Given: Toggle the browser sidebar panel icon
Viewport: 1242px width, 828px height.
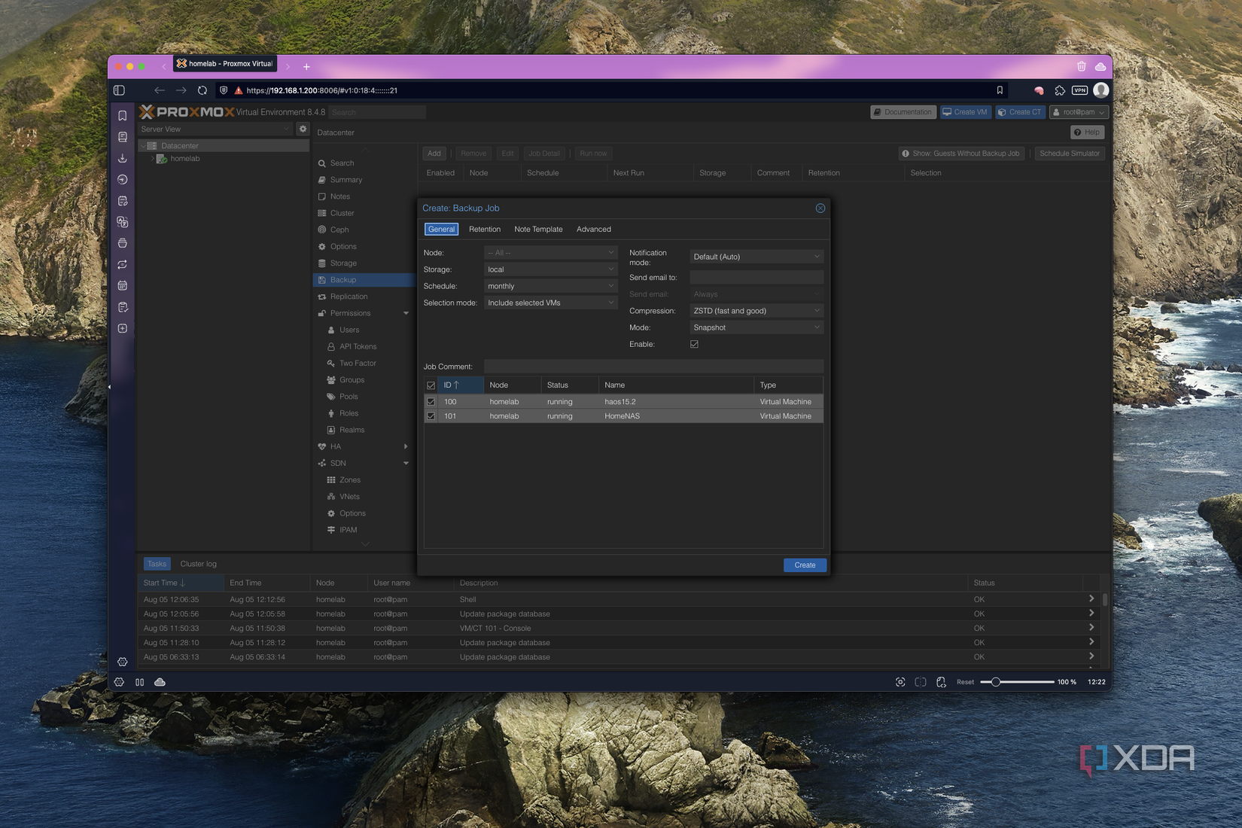Looking at the screenshot, I should click(119, 90).
